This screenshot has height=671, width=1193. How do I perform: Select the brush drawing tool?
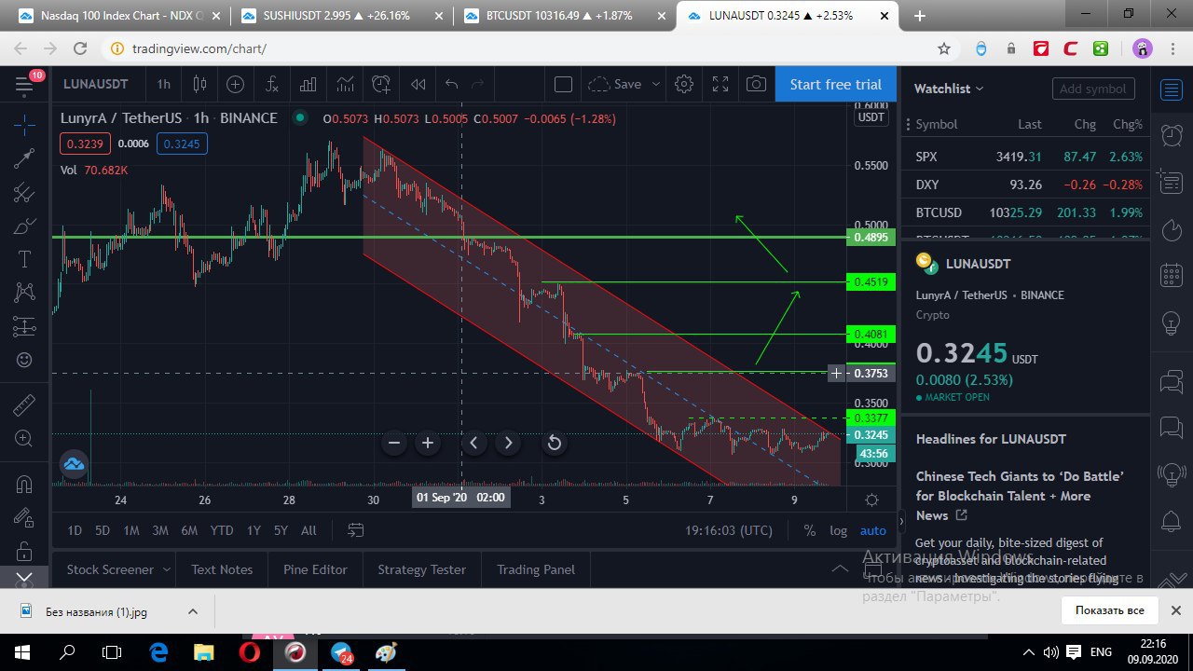(24, 226)
